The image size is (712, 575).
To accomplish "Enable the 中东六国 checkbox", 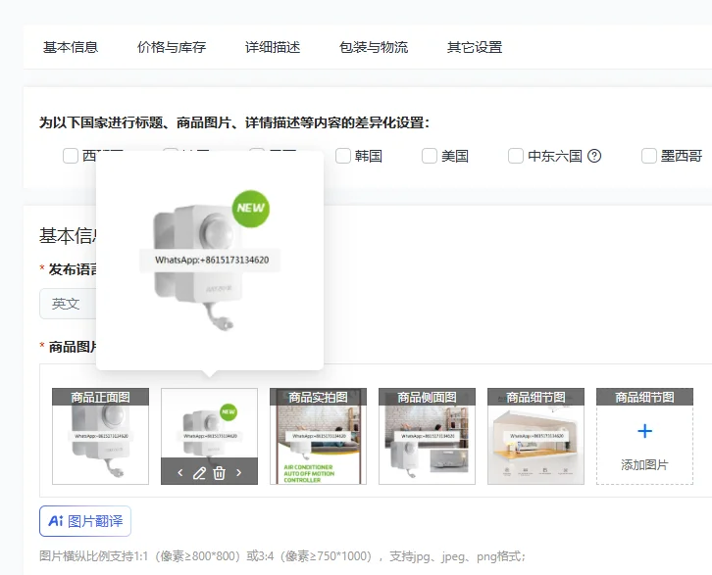I will 516,156.
